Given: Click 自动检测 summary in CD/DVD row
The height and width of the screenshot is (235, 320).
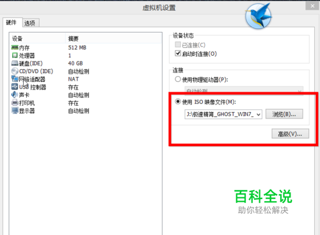Looking at the screenshot, I should (x=79, y=71).
